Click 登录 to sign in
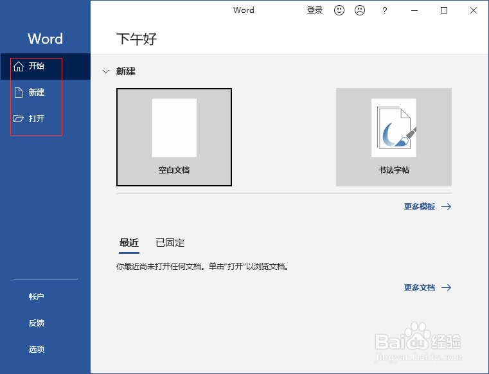Screen dimensions: 489x374 [x=314, y=10]
